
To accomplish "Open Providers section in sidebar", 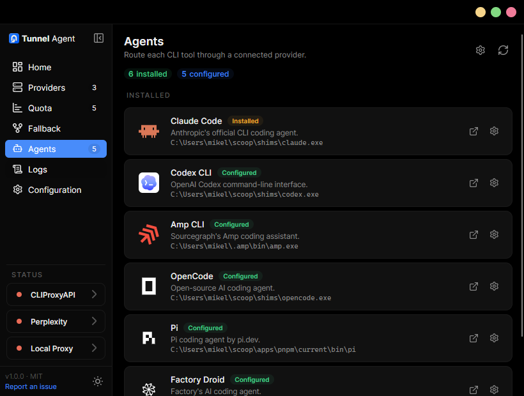I will click(x=56, y=88).
